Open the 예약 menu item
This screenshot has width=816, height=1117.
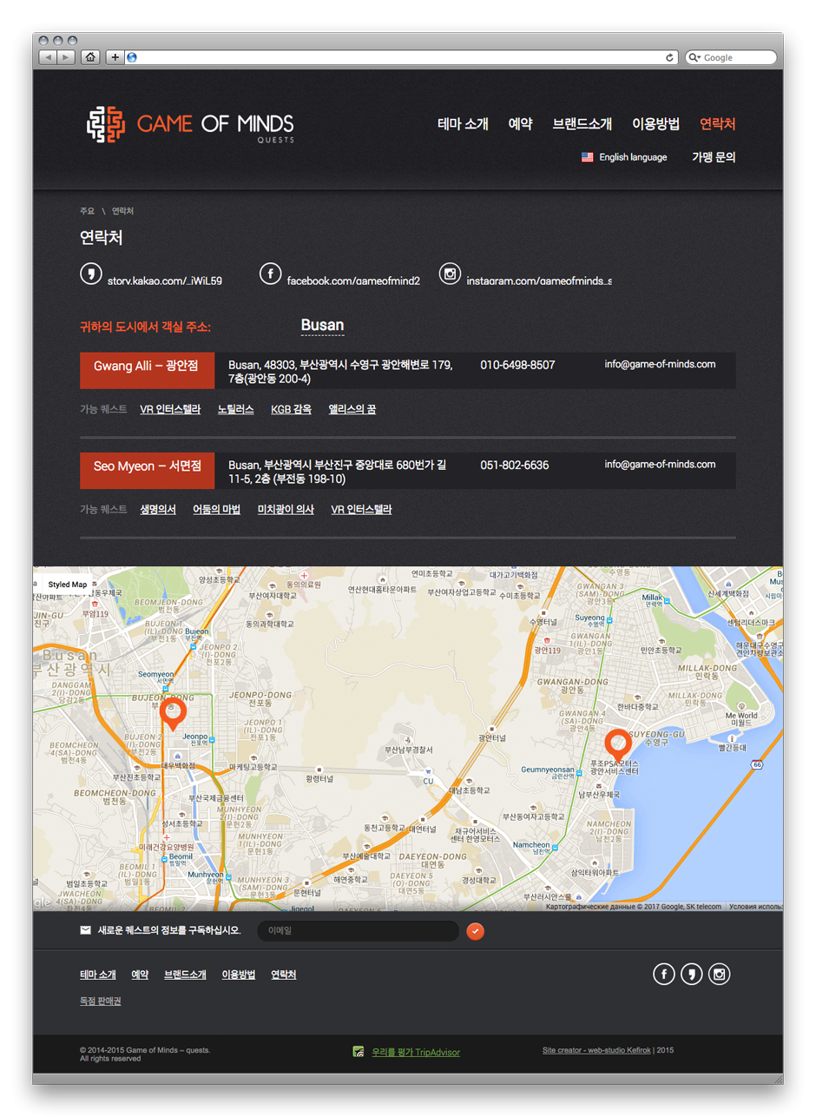[x=520, y=124]
